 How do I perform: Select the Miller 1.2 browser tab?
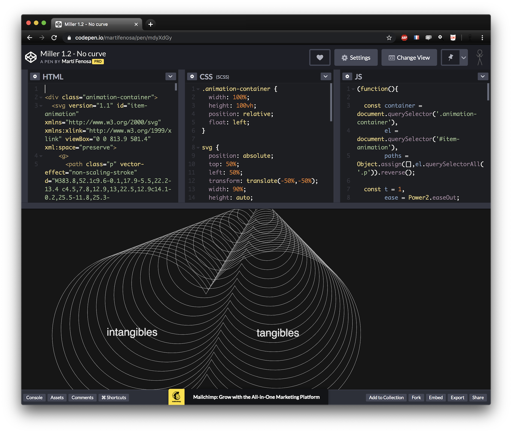[x=97, y=24]
